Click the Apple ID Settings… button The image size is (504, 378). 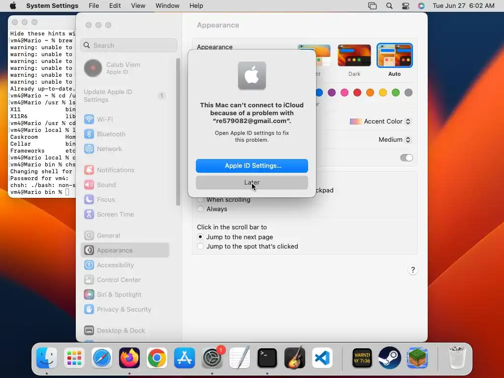252,165
